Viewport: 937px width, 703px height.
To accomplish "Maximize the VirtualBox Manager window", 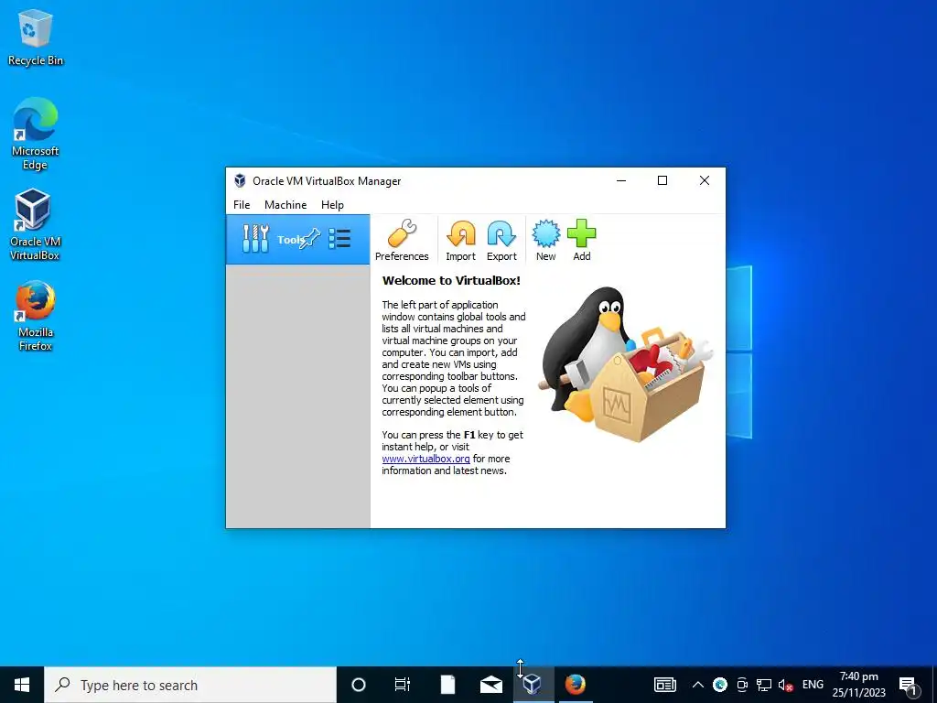I will 662,180.
